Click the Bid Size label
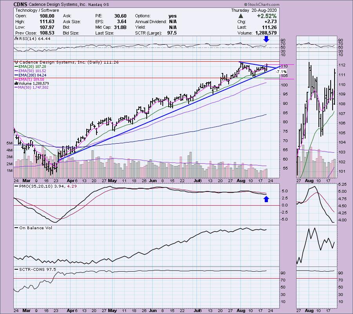This screenshot has height=314, width=353. pos(71,33)
